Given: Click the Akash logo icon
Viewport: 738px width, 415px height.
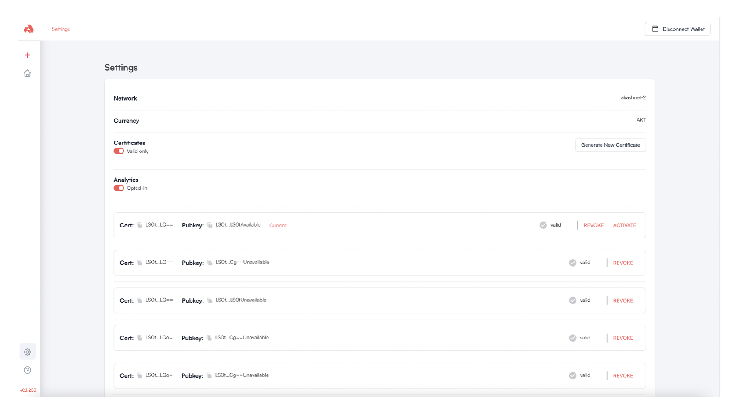Looking at the screenshot, I should [29, 29].
